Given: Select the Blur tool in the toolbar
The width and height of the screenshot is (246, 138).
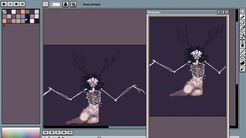Looking at the screenshot, I should (x=243, y=69).
